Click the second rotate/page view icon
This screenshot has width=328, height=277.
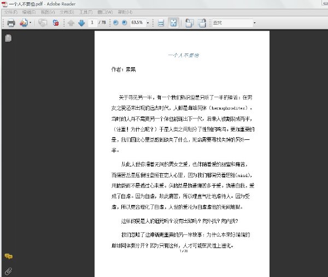202,23
